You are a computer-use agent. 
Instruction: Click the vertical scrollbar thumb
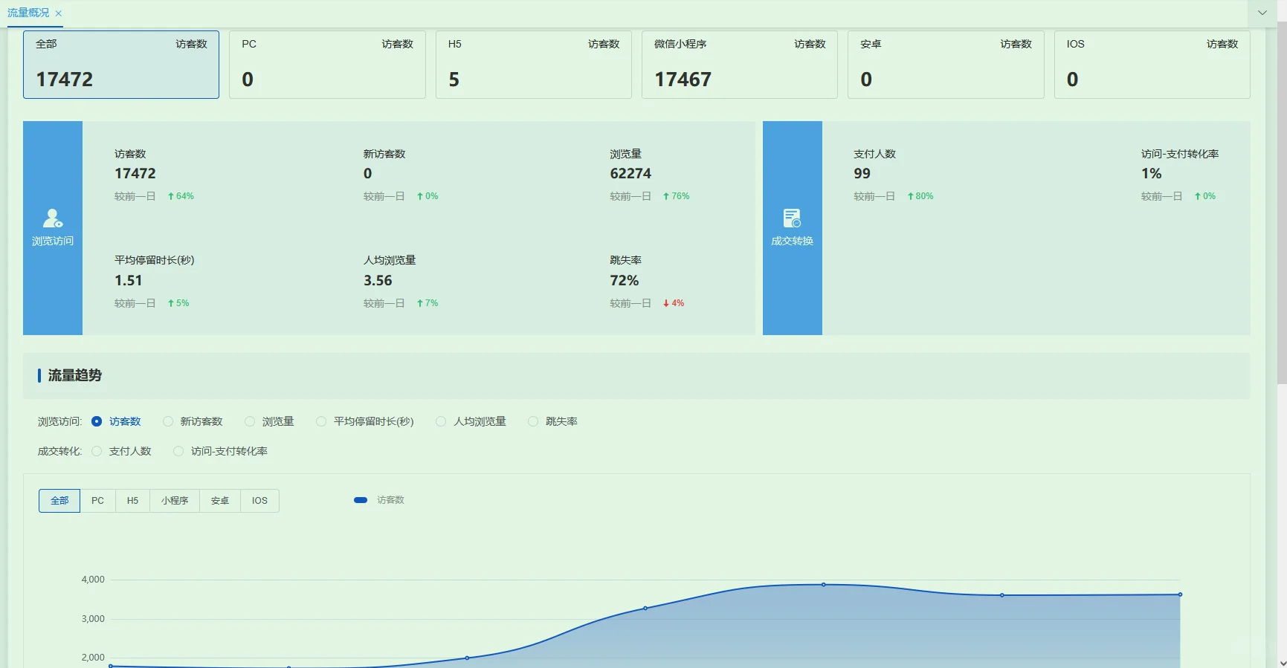coord(1281,202)
